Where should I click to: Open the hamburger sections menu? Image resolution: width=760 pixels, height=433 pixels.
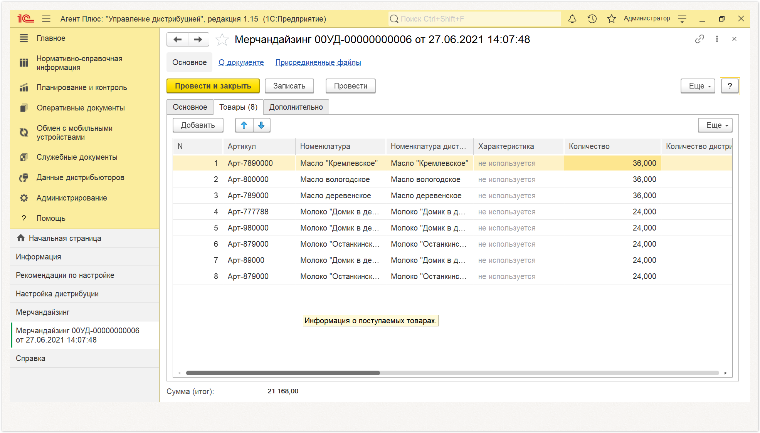(x=46, y=18)
